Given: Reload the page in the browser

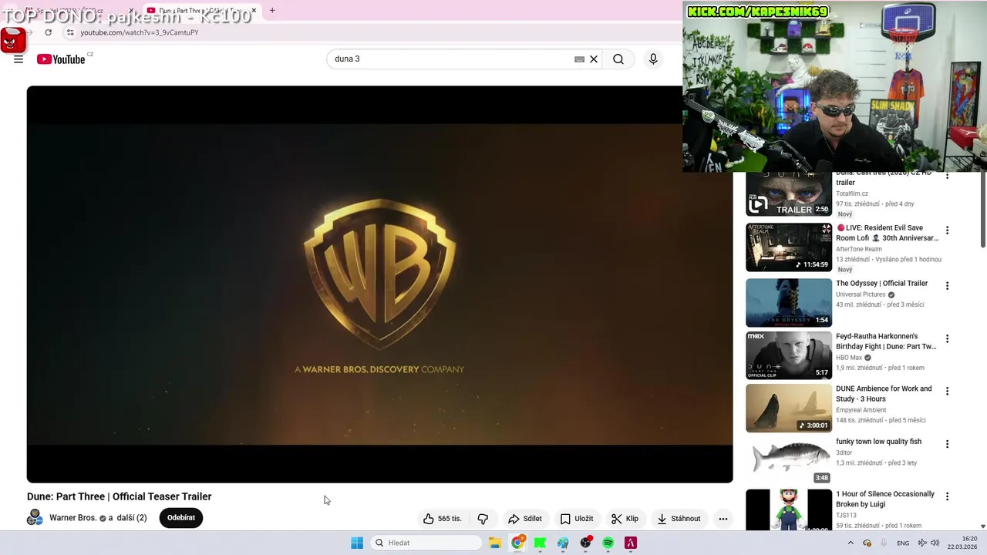Looking at the screenshot, I should 49,32.
